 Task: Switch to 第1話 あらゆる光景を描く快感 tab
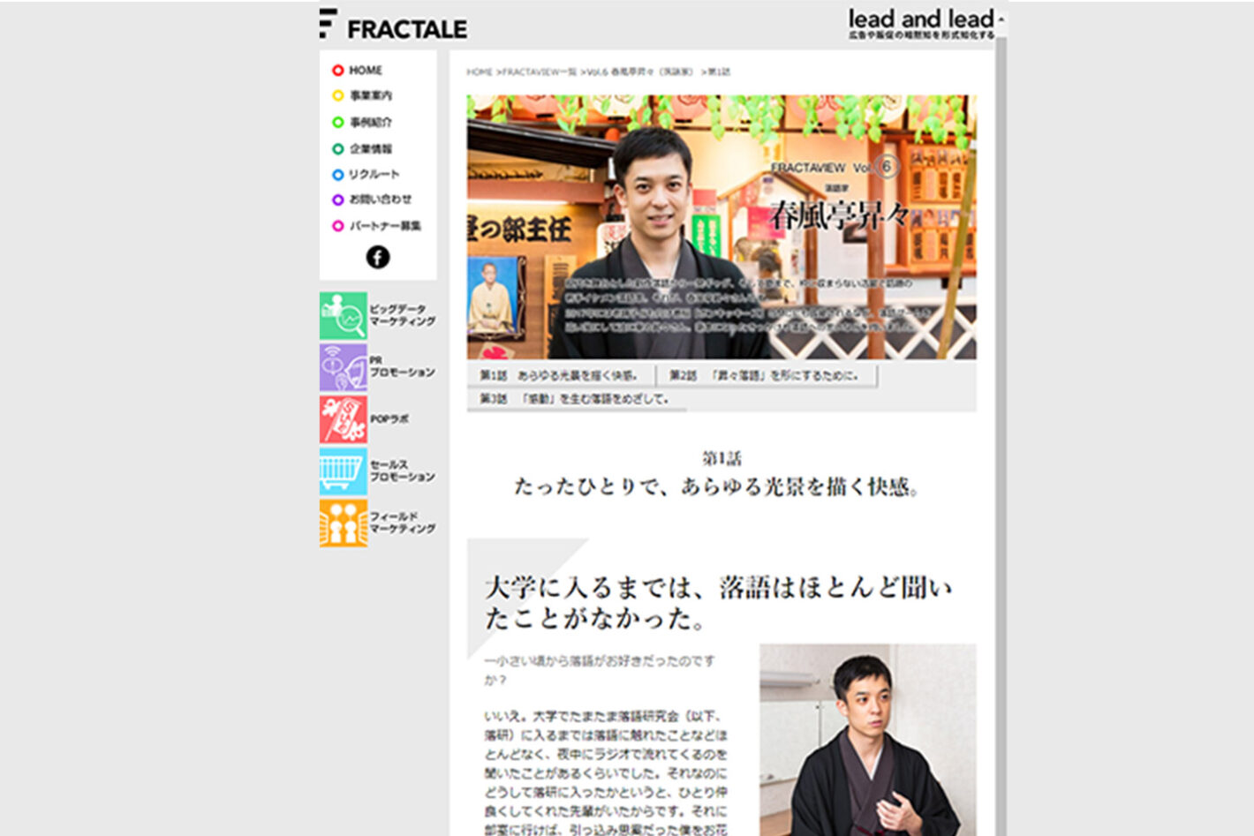558,376
